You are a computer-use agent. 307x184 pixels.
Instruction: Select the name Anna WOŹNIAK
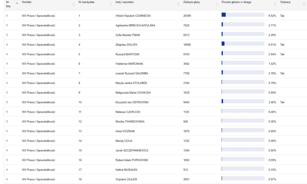[x=125, y=131]
